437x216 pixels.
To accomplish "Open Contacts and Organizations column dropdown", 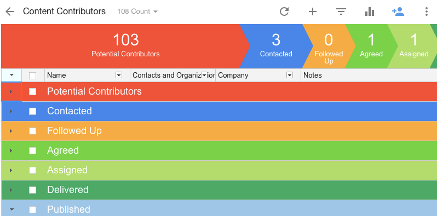I will (204, 75).
